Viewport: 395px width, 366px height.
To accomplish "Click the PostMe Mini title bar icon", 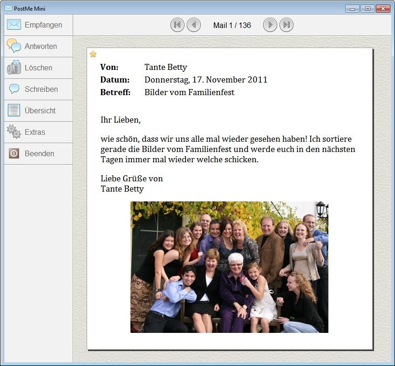I will (8, 8).
